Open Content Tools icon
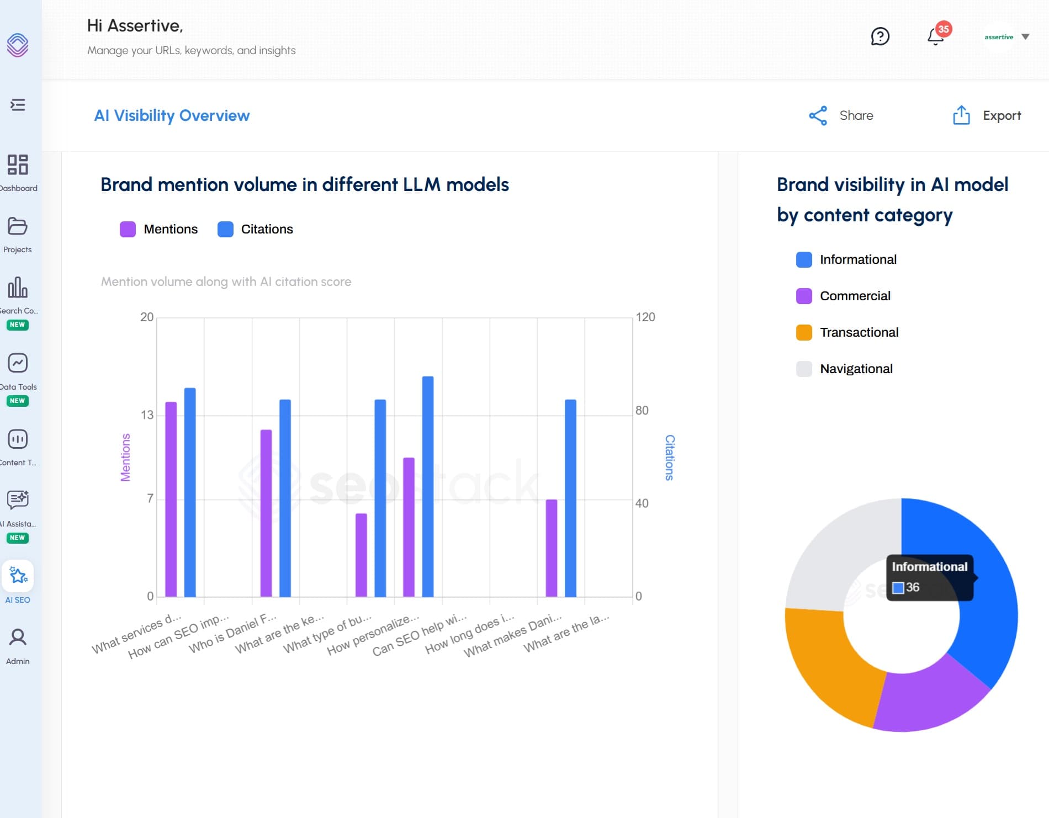The height and width of the screenshot is (818, 1049). point(18,439)
